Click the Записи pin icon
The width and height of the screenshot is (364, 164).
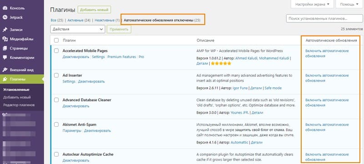point(5,30)
